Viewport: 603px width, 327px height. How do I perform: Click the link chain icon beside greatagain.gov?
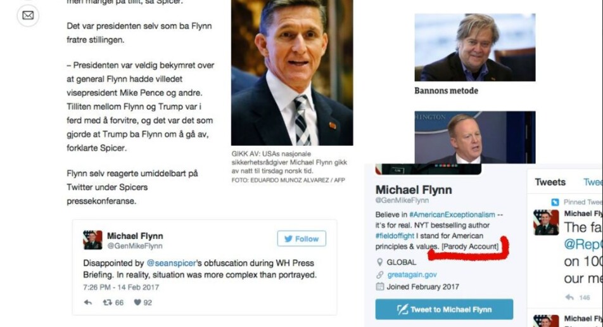[379, 274]
